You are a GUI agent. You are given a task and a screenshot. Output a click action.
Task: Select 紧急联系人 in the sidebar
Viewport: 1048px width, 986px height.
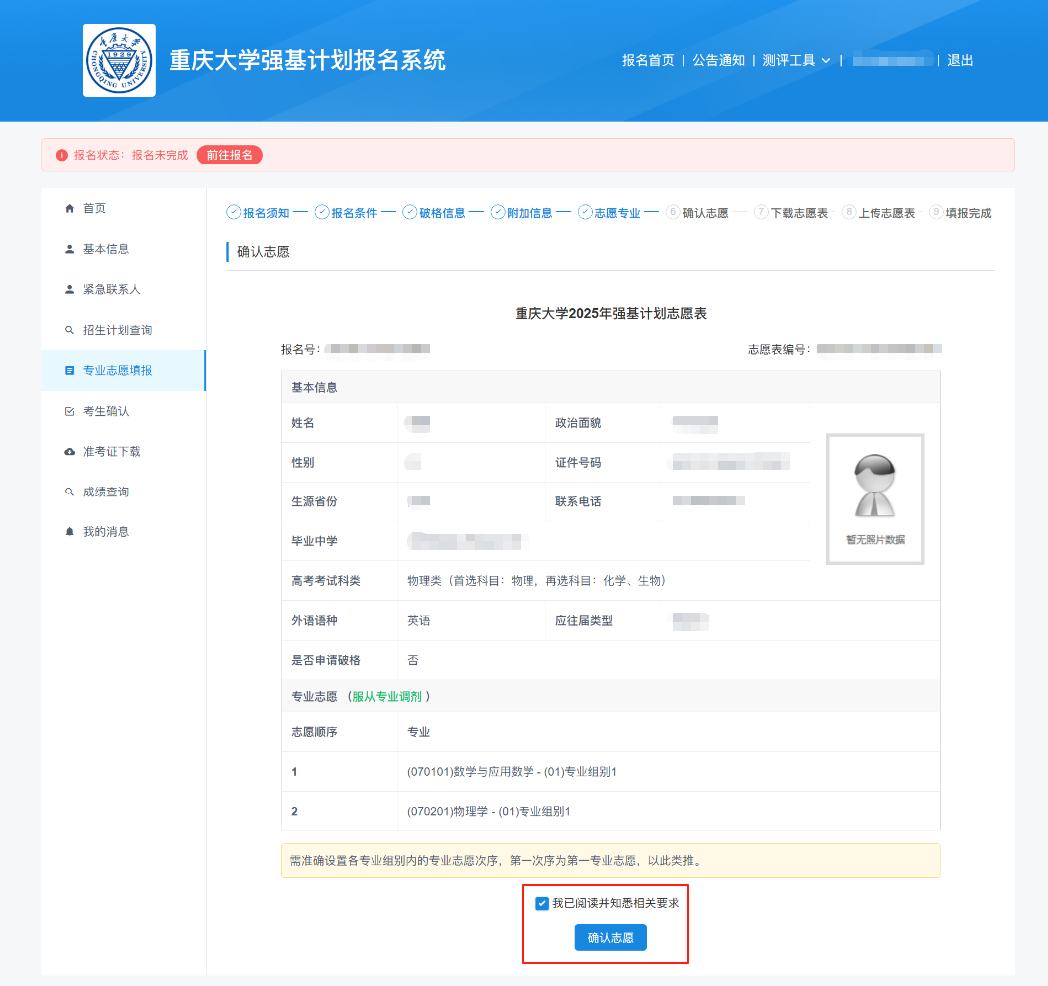tap(124, 289)
